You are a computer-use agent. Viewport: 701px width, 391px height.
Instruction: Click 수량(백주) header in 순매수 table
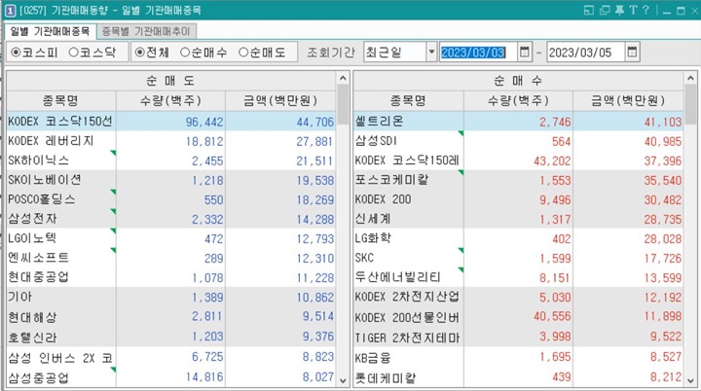[518, 100]
